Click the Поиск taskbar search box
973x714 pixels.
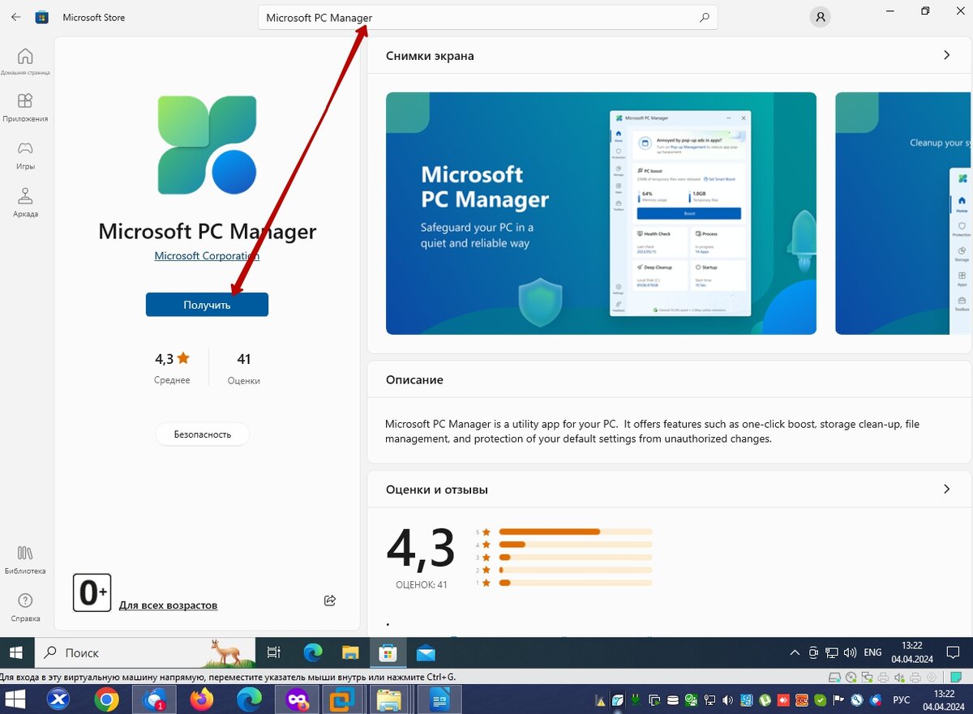click(145, 652)
